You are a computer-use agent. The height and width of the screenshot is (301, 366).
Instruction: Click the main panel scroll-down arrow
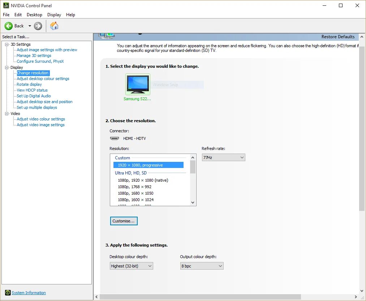[362, 291]
